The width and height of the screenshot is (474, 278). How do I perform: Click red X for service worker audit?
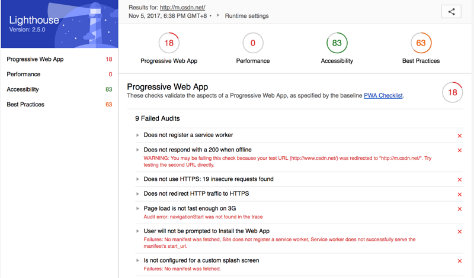[x=460, y=136]
